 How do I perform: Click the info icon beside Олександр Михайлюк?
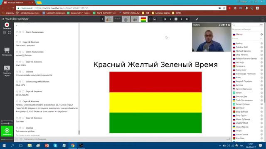pos(23,82)
